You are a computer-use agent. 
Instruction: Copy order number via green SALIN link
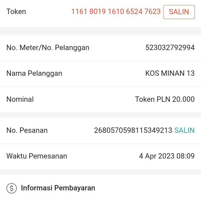184,130
